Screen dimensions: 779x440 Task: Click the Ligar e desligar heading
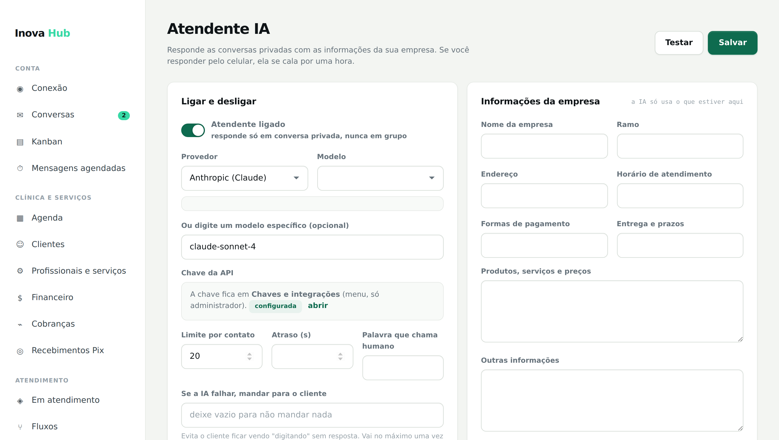pos(218,101)
